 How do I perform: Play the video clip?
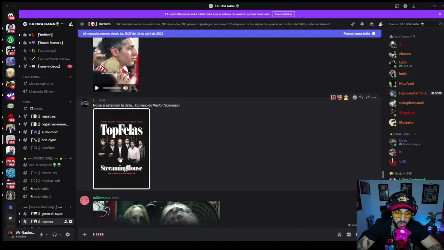pos(97,88)
